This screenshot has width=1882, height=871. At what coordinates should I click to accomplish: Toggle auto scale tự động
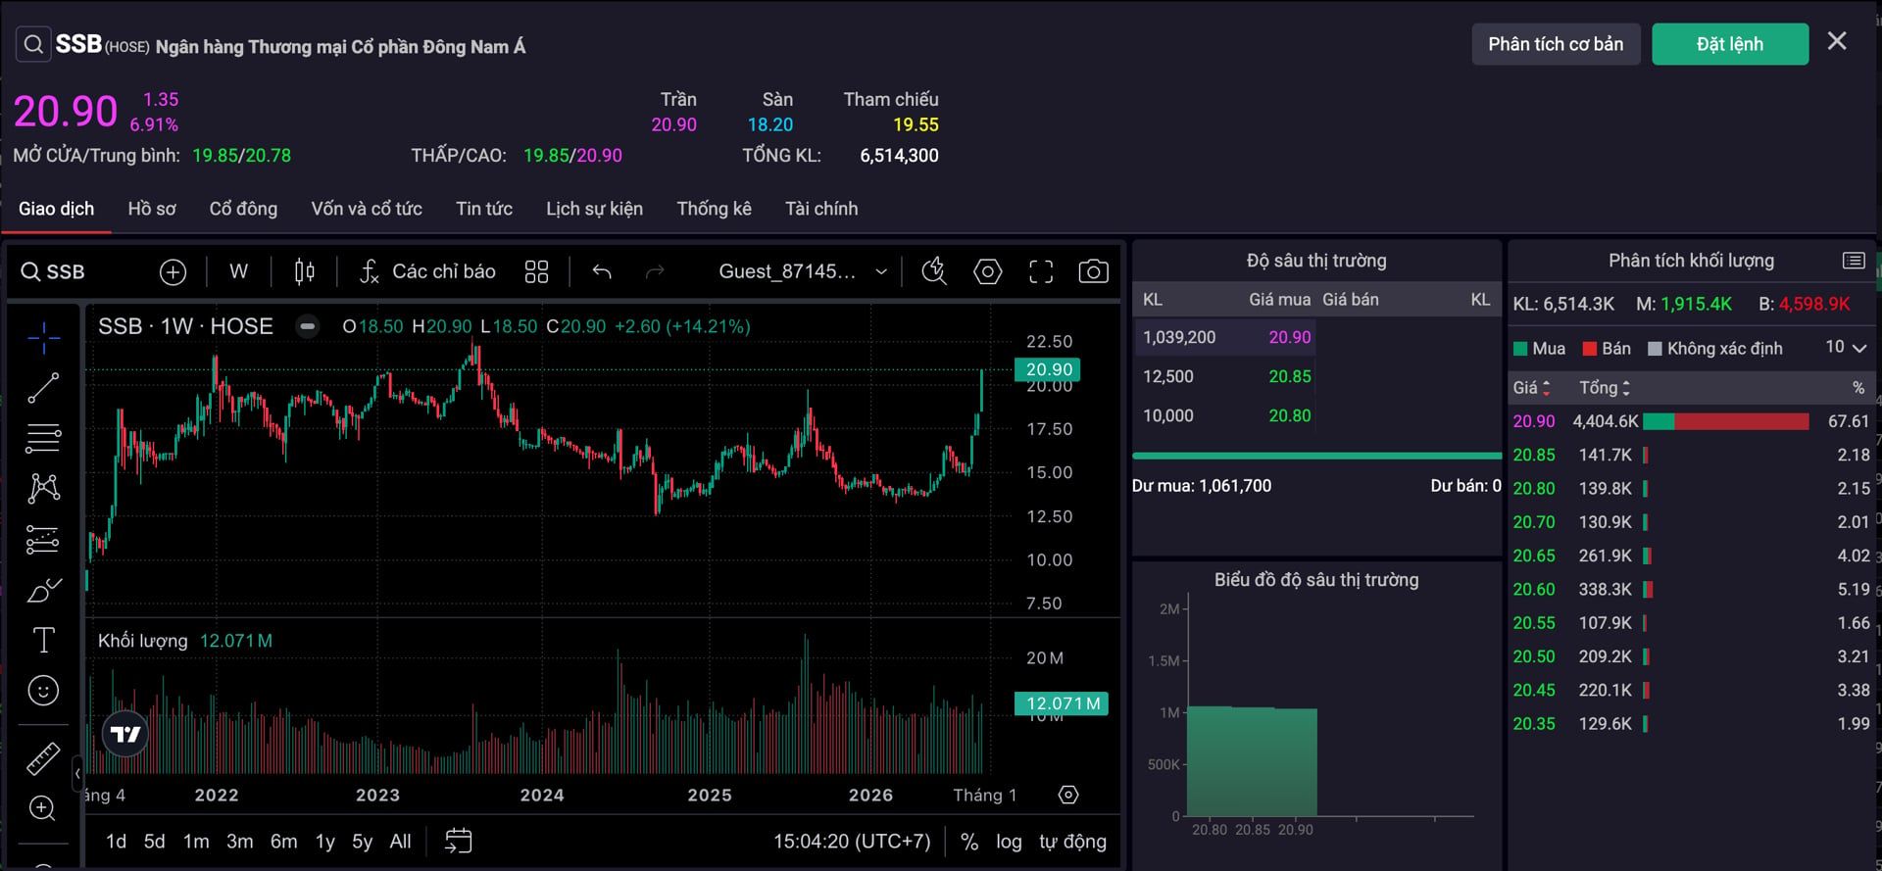[x=1072, y=842]
